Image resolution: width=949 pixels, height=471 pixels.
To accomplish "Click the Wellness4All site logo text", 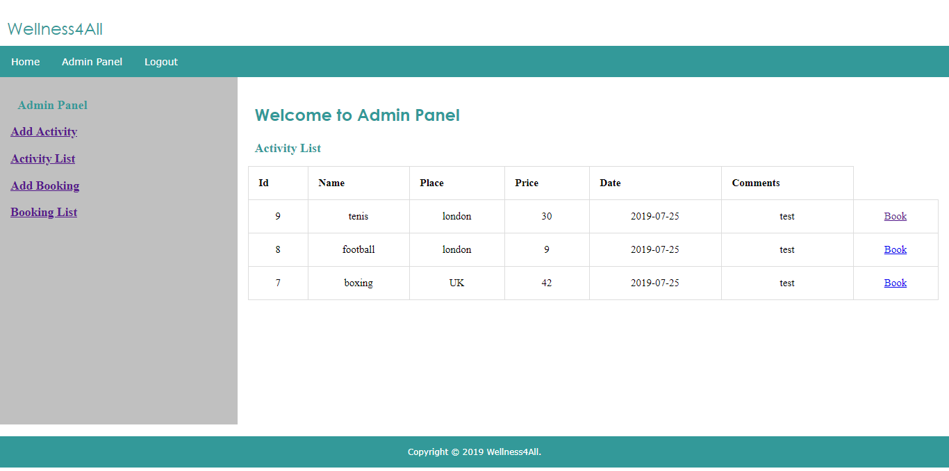I will click(x=56, y=29).
